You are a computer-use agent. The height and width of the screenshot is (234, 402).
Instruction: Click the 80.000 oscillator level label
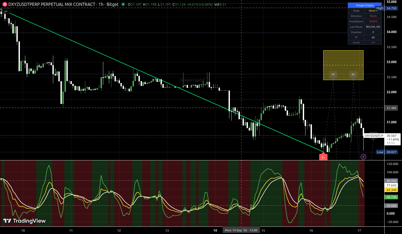click(391, 181)
